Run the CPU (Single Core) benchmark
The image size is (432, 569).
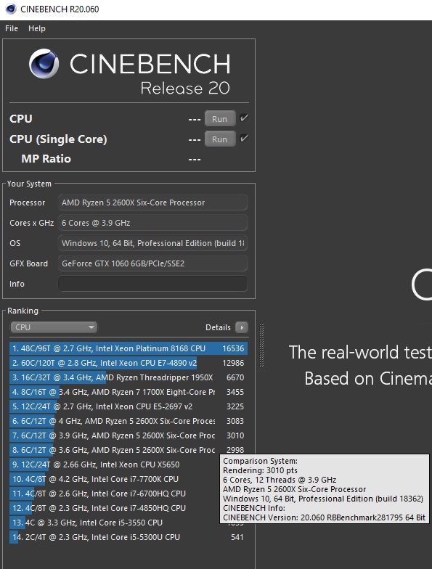coord(219,139)
